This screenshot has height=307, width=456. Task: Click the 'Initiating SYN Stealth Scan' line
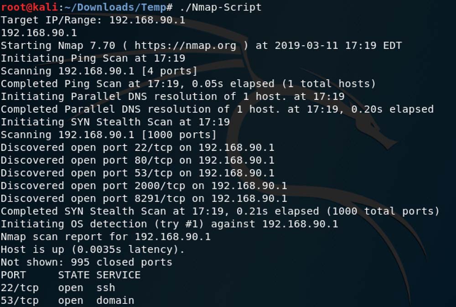115,122
